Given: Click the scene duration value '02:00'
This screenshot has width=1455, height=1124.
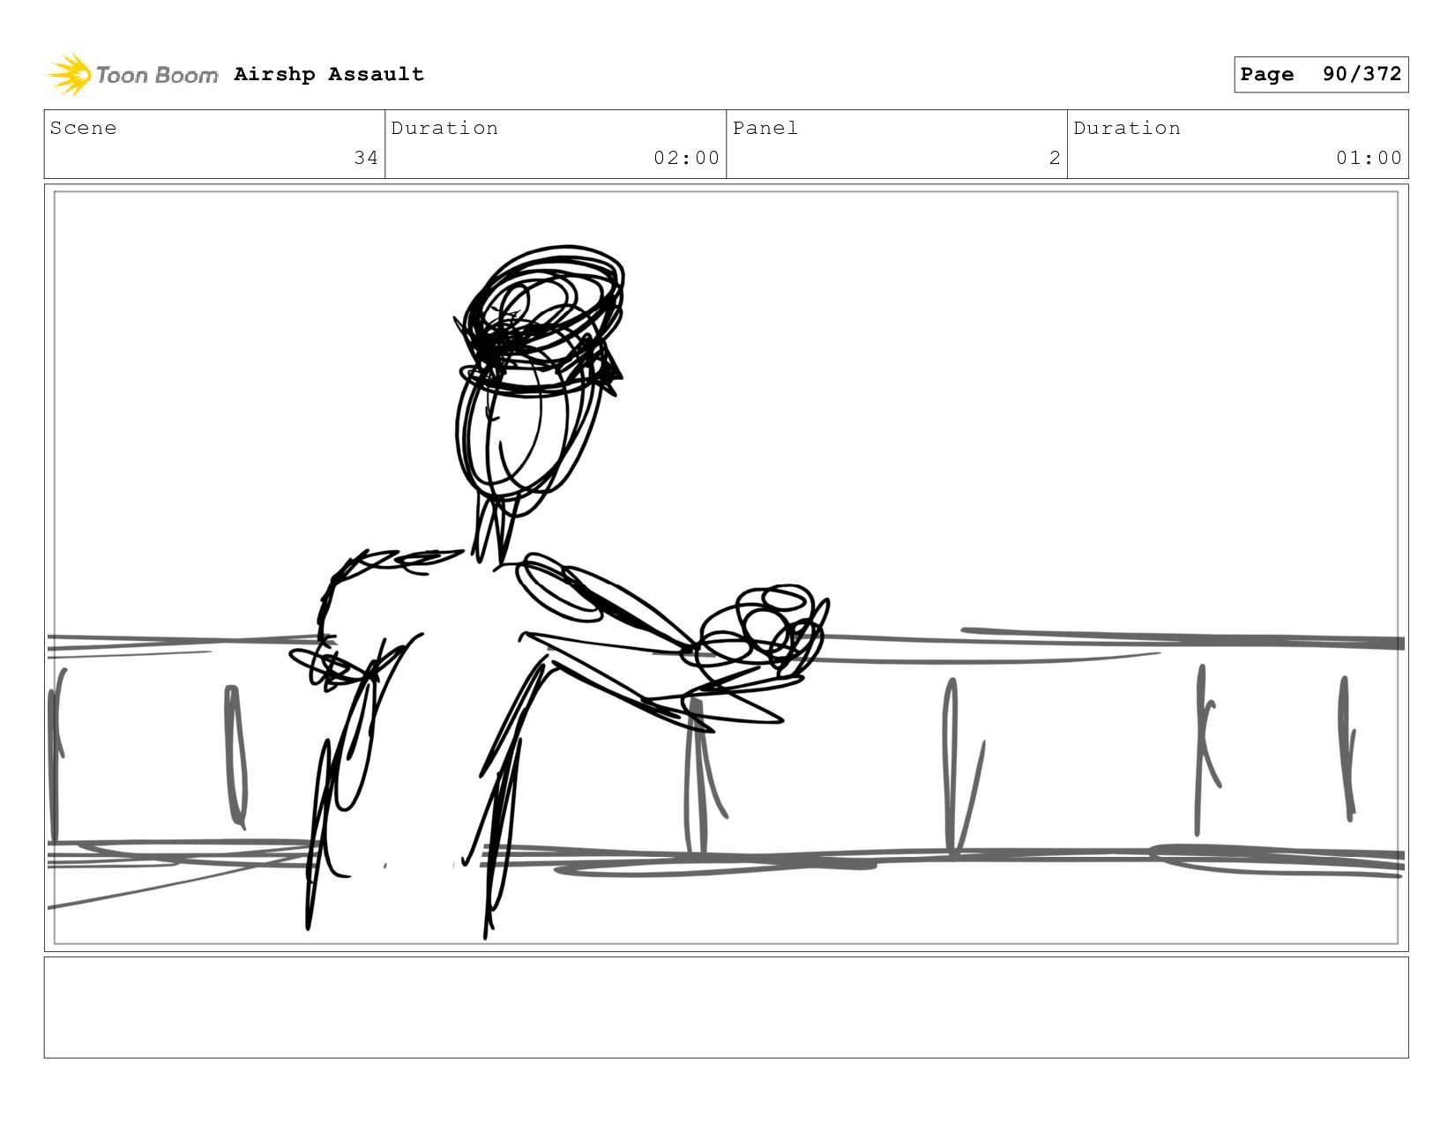Looking at the screenshot, I should [x=686, y=158].
